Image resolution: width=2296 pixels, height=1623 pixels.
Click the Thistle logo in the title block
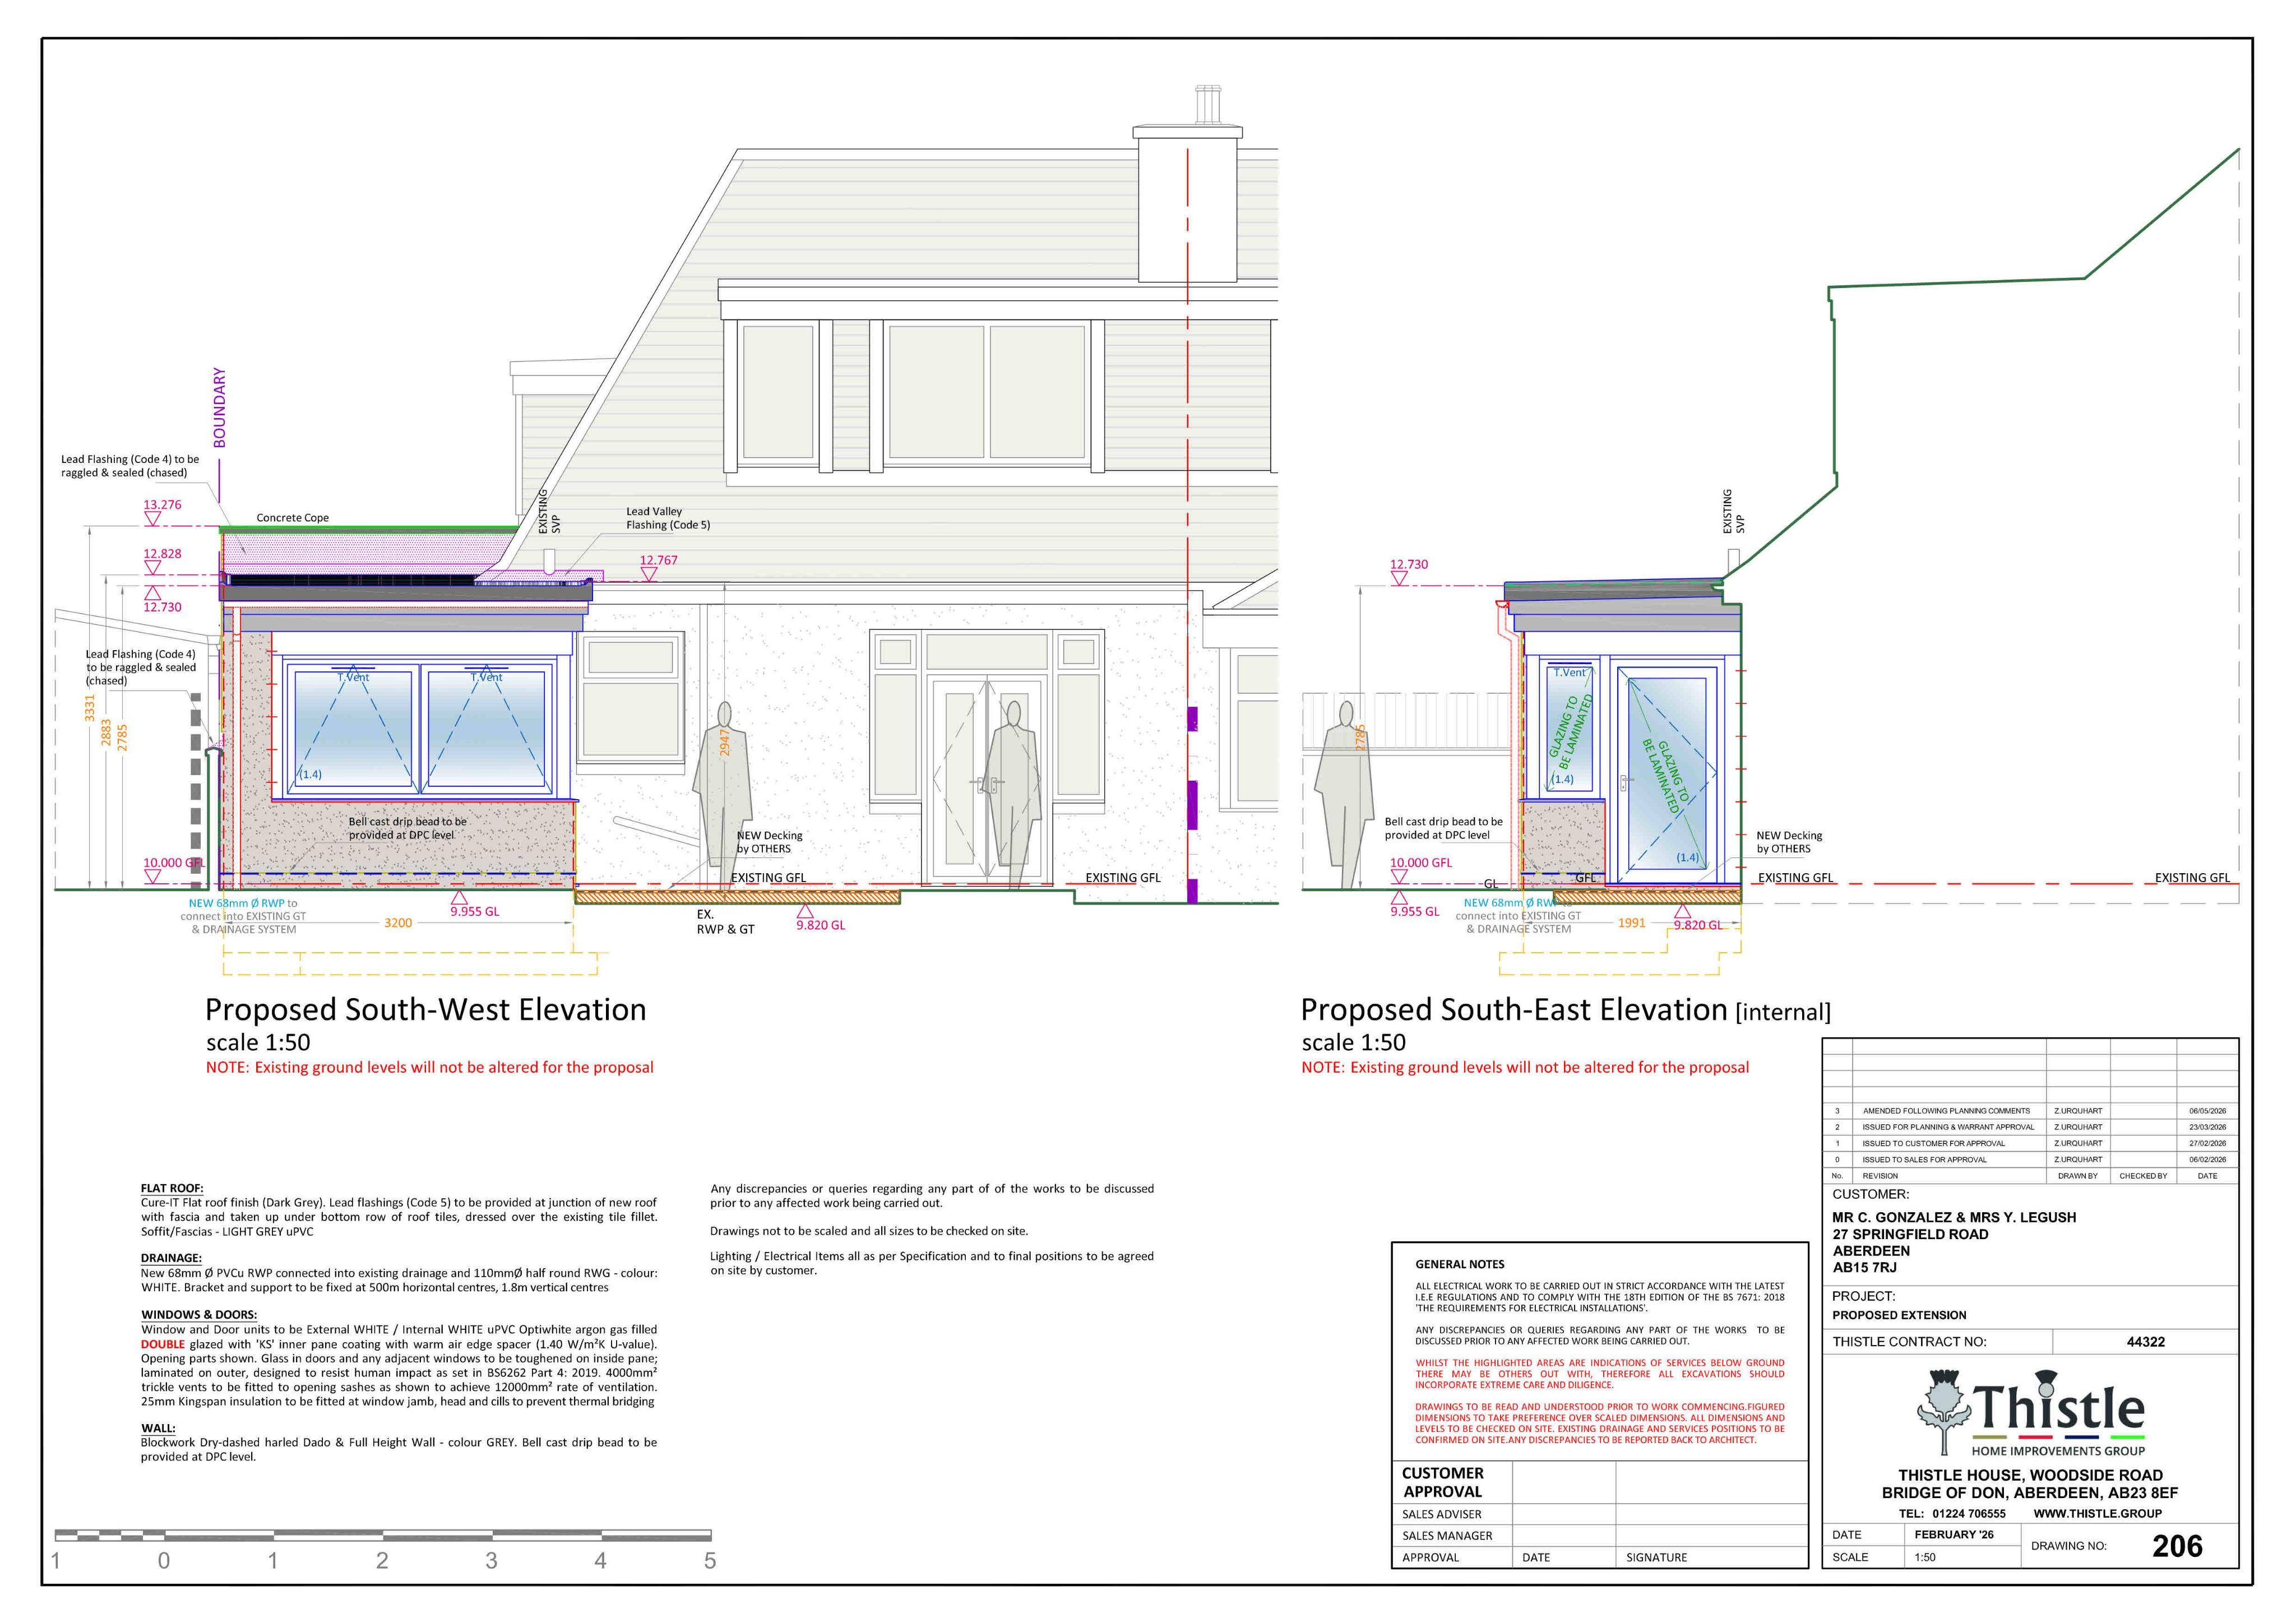(2030, 1412)
